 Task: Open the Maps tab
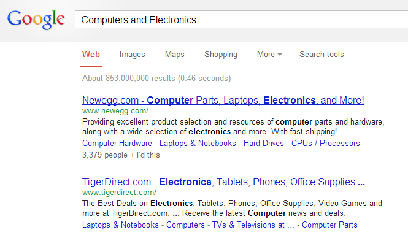click(x=175, y=55)
